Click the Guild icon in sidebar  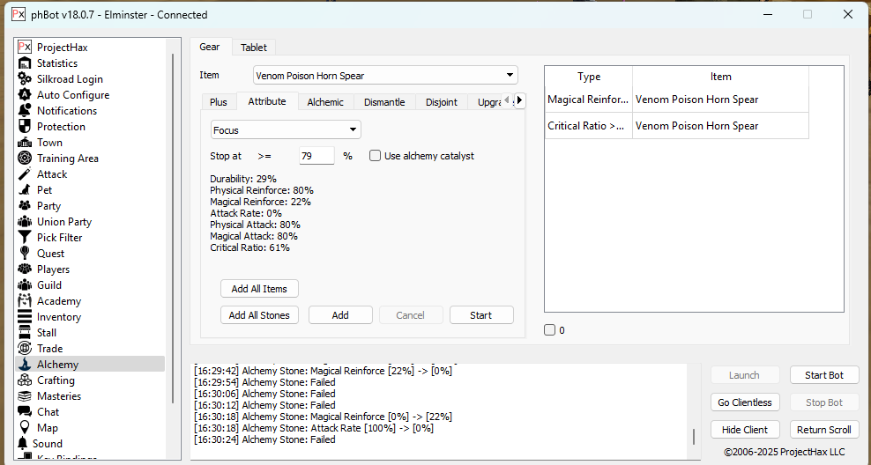click(x=25, y=285)
